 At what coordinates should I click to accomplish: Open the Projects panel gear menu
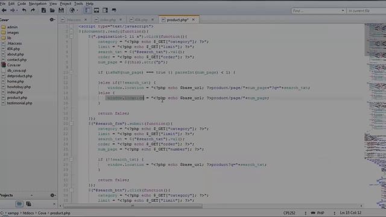pos(52,195)
